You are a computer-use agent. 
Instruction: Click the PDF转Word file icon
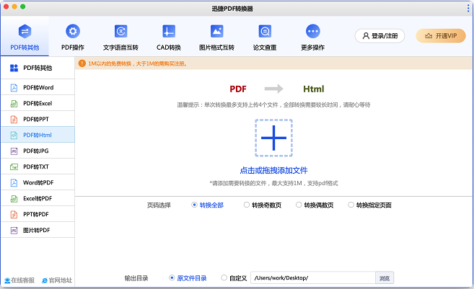[14, 88]
